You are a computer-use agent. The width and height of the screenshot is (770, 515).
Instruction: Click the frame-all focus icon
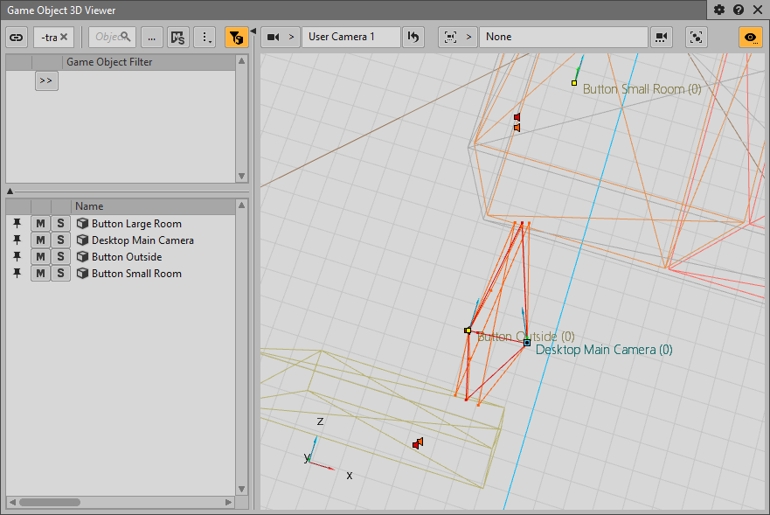click(x=696, y=37)
